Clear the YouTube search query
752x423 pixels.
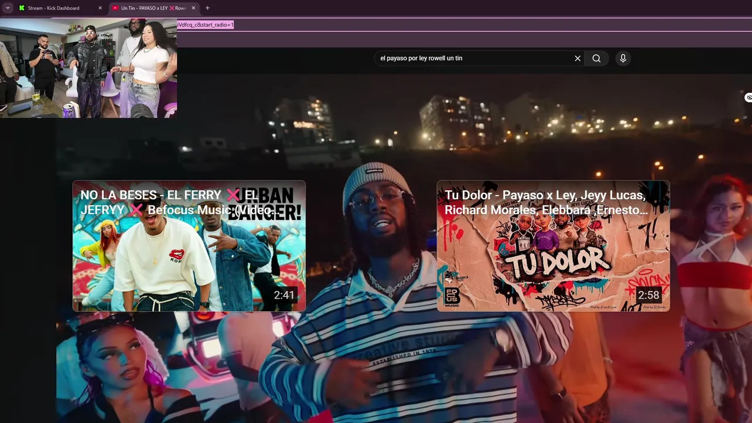(578, 58)
